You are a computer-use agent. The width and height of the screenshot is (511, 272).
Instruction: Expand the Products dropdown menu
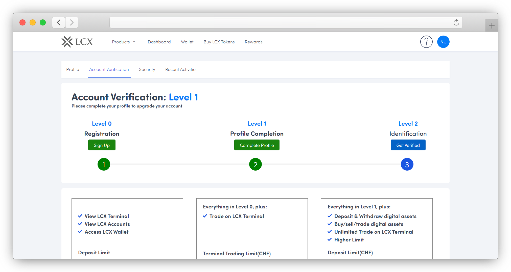[x=124, y=42]
